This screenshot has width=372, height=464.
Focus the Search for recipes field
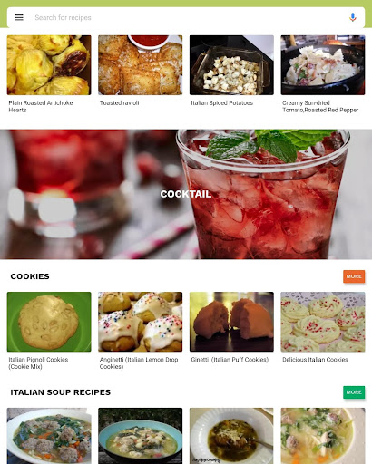(x=186, y=17)
